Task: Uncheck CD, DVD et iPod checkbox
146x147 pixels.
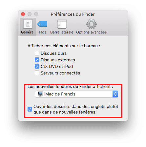Action: coord(37,66)
